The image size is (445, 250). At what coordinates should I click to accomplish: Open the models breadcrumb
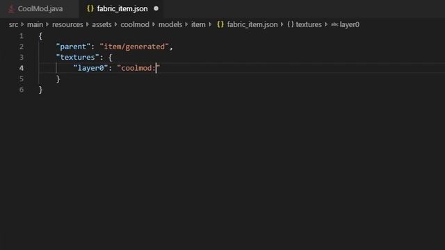point(170,25)
